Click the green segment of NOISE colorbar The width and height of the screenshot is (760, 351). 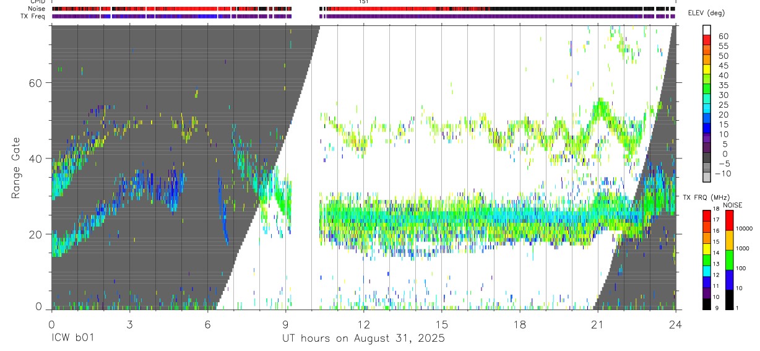(729, 259)
